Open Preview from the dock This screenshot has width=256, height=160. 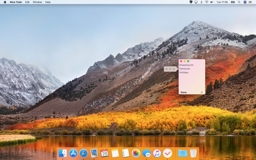point(94,153)
